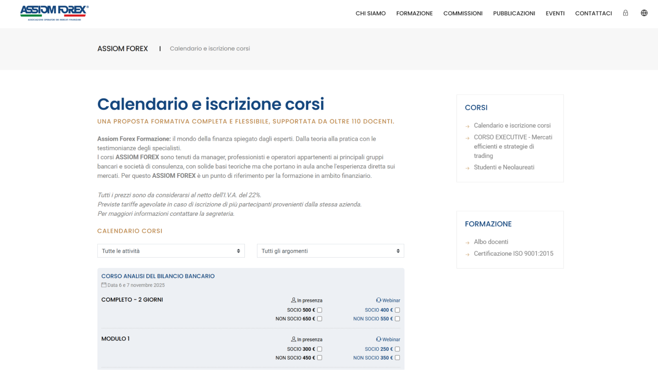Open the PUBBLICAZIONI menu item
Image resolution: width=658 pixels, height=370 pixels.
[514, 14]
